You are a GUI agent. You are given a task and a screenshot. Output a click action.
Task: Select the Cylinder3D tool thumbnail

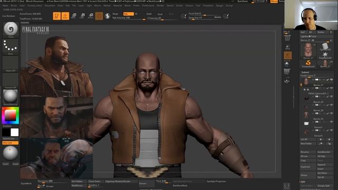[325, 47]
